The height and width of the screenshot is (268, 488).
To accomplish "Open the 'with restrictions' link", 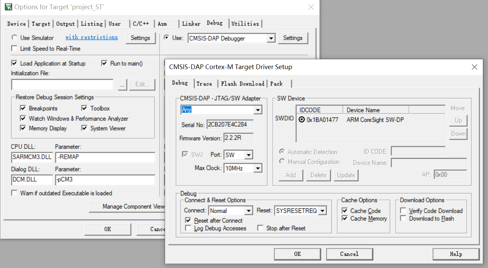I will tap(92, 37).
